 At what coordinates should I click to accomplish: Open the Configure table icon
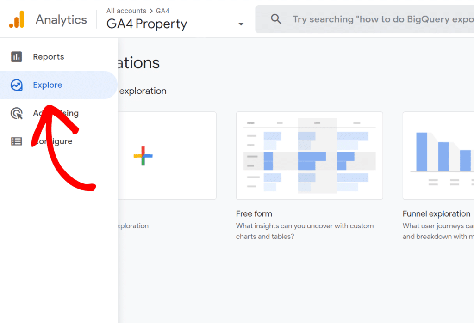coord(17,141)
